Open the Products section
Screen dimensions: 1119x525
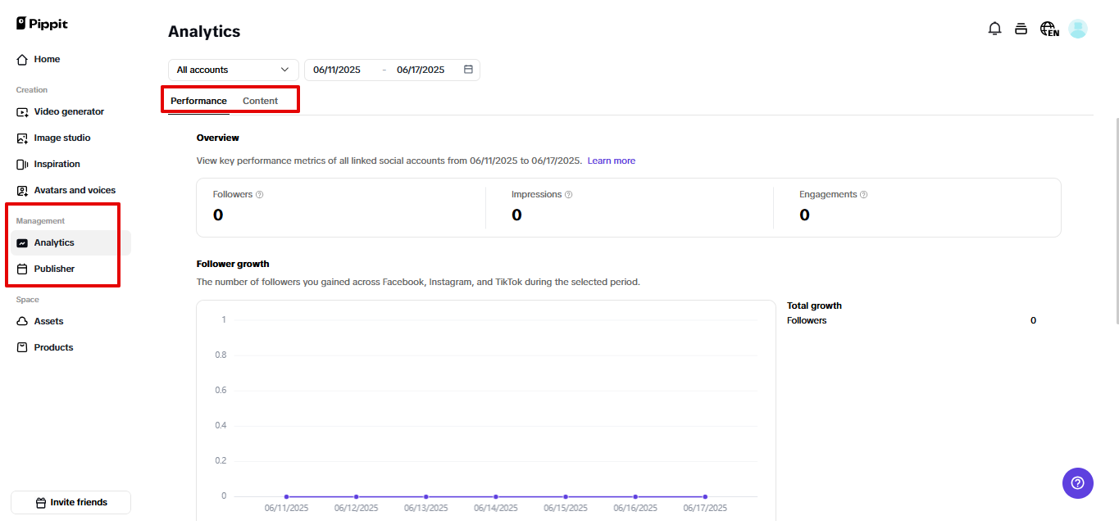[52, 346]
